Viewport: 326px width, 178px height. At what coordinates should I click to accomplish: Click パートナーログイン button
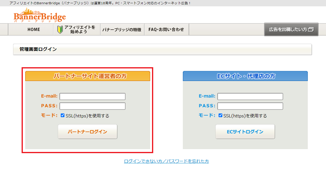click(x=88, y=132)
